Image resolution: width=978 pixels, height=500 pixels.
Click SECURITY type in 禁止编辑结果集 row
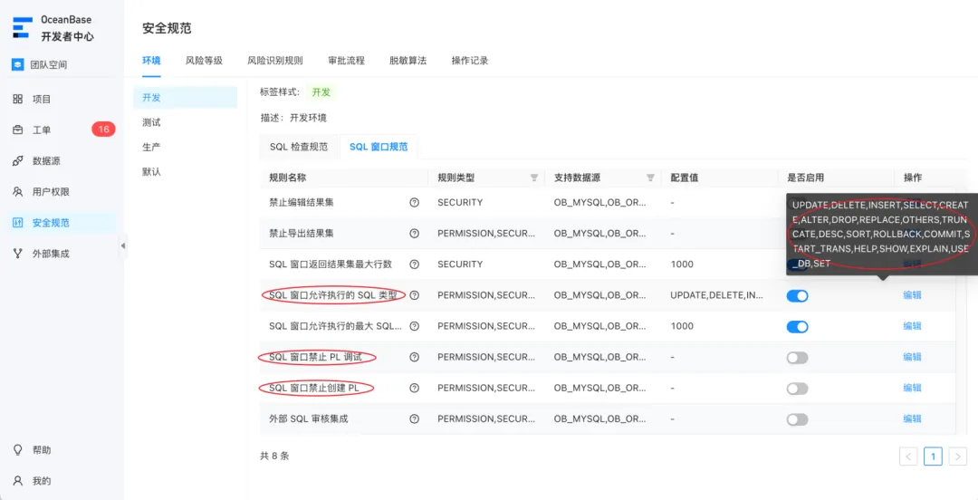[x=460, y=202]
